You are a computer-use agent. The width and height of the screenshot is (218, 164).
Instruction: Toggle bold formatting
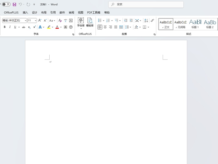(x=5, y=27)
